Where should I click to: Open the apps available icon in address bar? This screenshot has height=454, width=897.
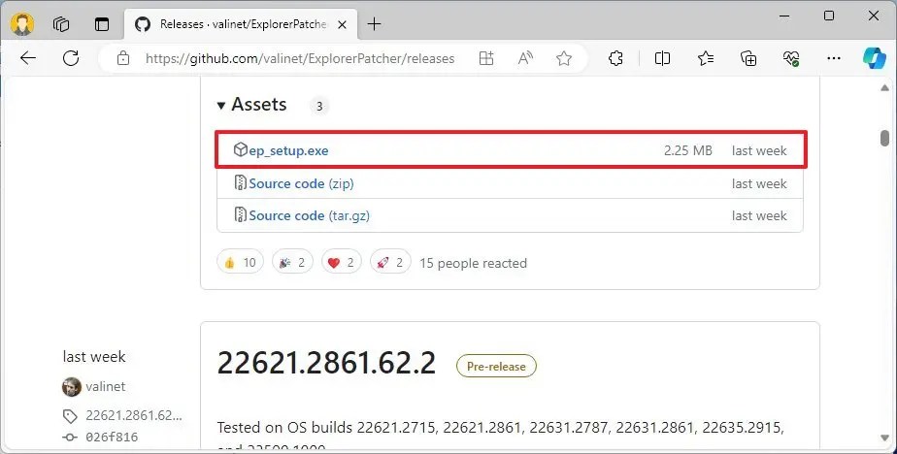486,58
